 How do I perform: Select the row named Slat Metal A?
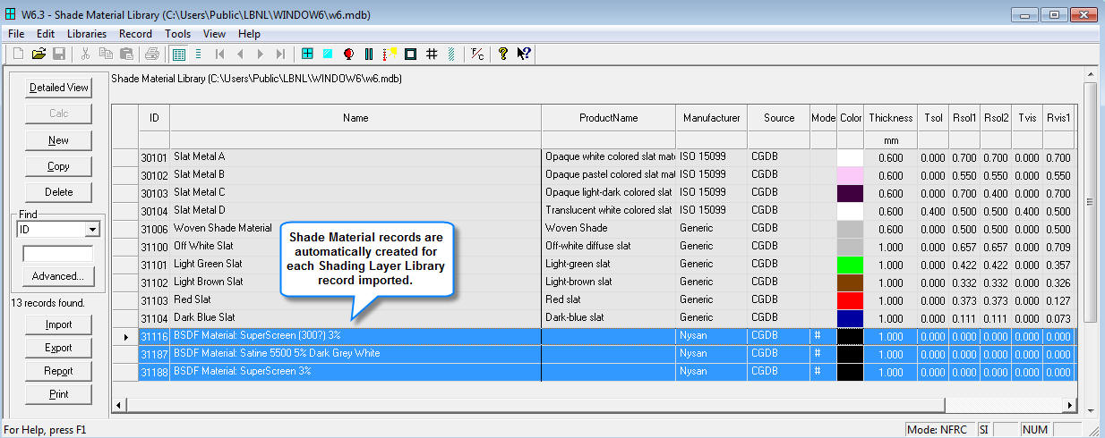(593, 157)
